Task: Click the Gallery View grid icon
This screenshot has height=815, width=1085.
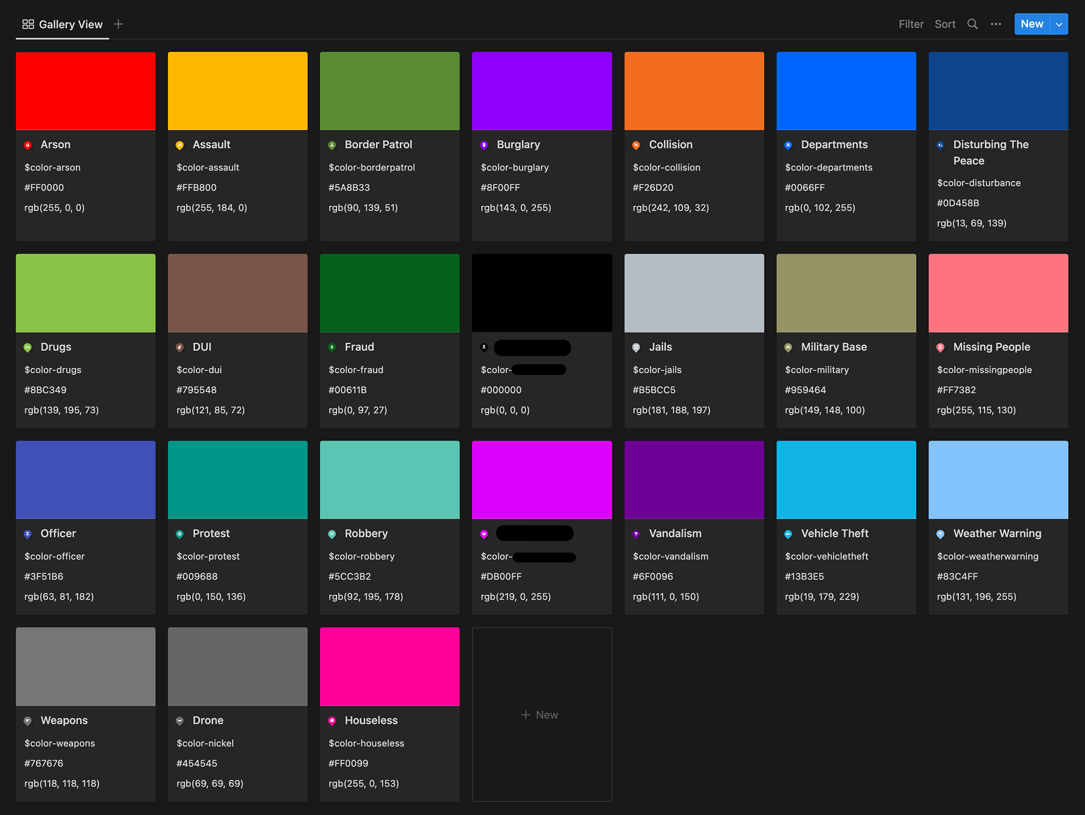Action: (28, 24)
